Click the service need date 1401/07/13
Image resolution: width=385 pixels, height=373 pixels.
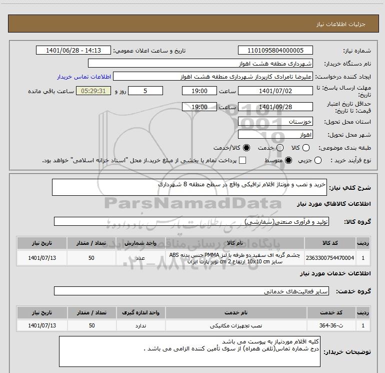tap(42, 325)
